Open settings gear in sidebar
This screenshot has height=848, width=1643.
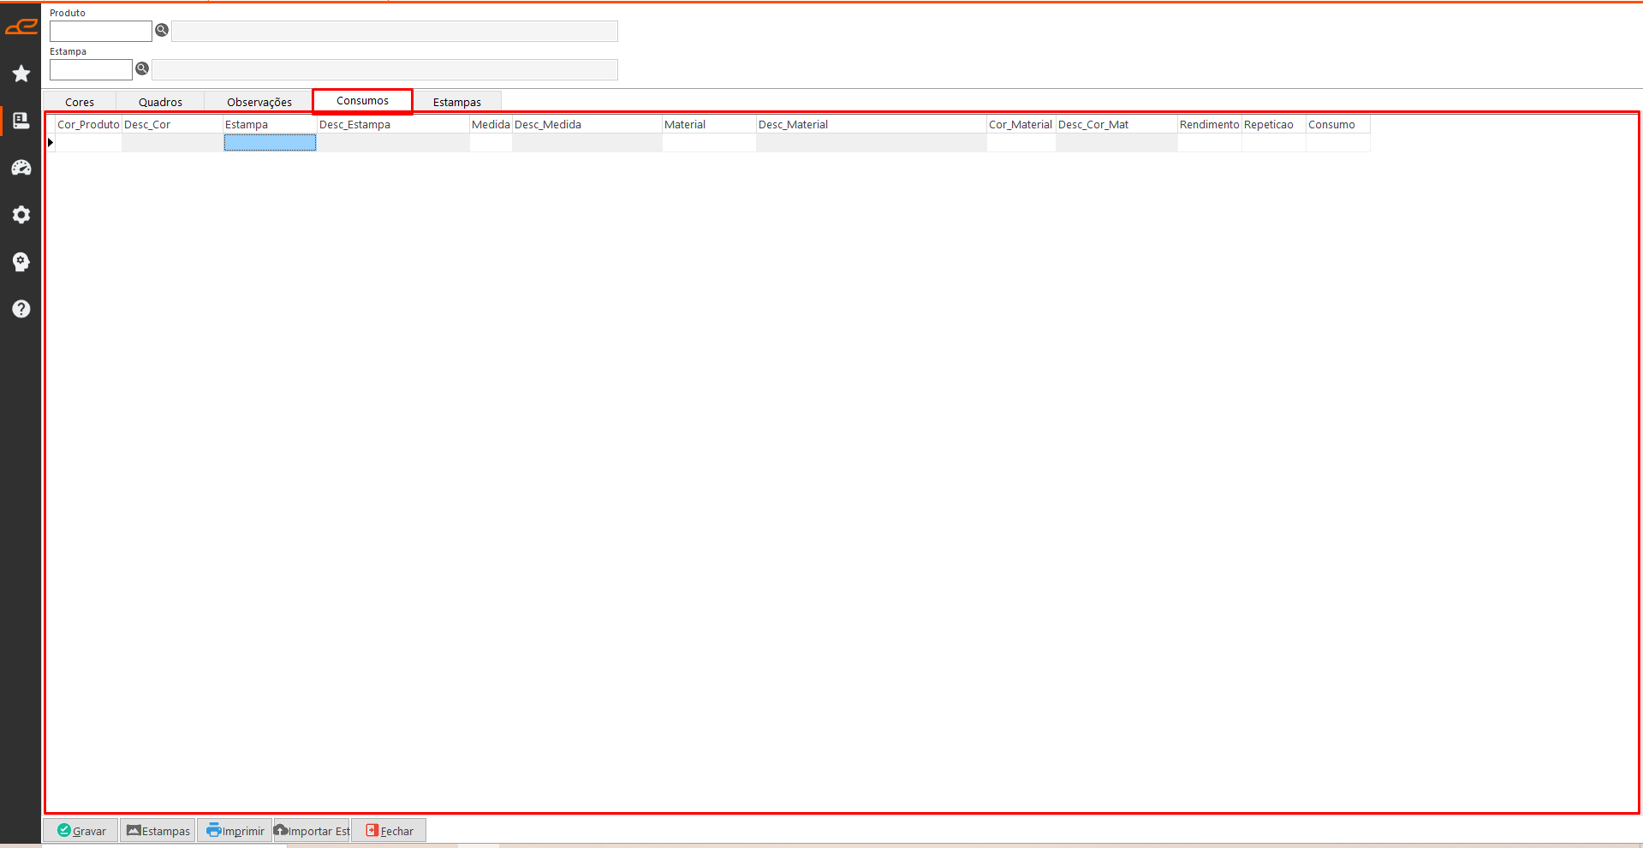pos(21,215)
